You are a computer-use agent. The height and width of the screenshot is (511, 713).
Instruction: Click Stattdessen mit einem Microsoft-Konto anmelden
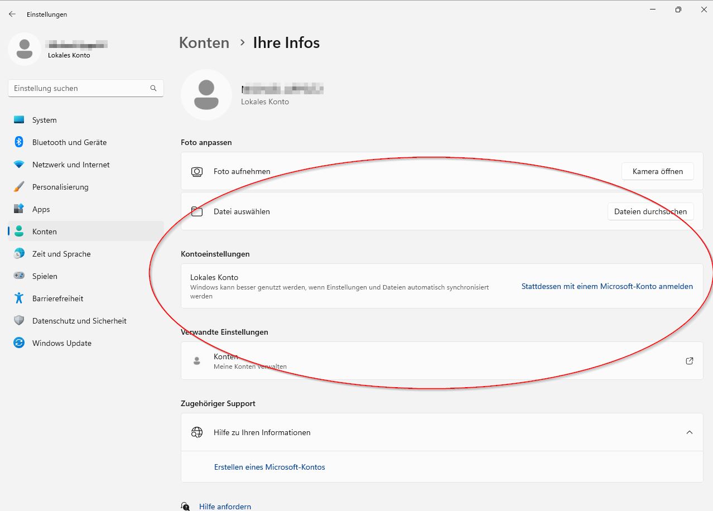607,286
